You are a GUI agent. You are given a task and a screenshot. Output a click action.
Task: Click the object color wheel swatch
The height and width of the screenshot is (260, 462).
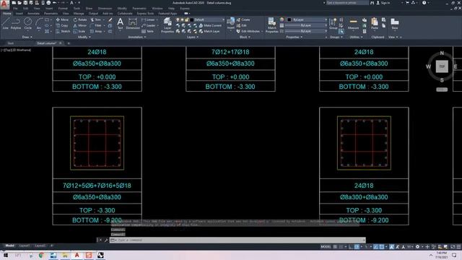click(282, 19)
